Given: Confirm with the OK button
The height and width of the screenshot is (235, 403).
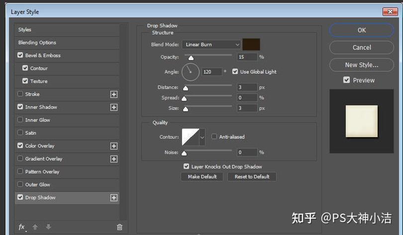Looking at the screenshot, I should pyautogui.click(x=361, y=30).
